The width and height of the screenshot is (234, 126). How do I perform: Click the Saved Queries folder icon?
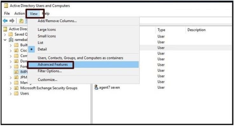pos(10,34)
